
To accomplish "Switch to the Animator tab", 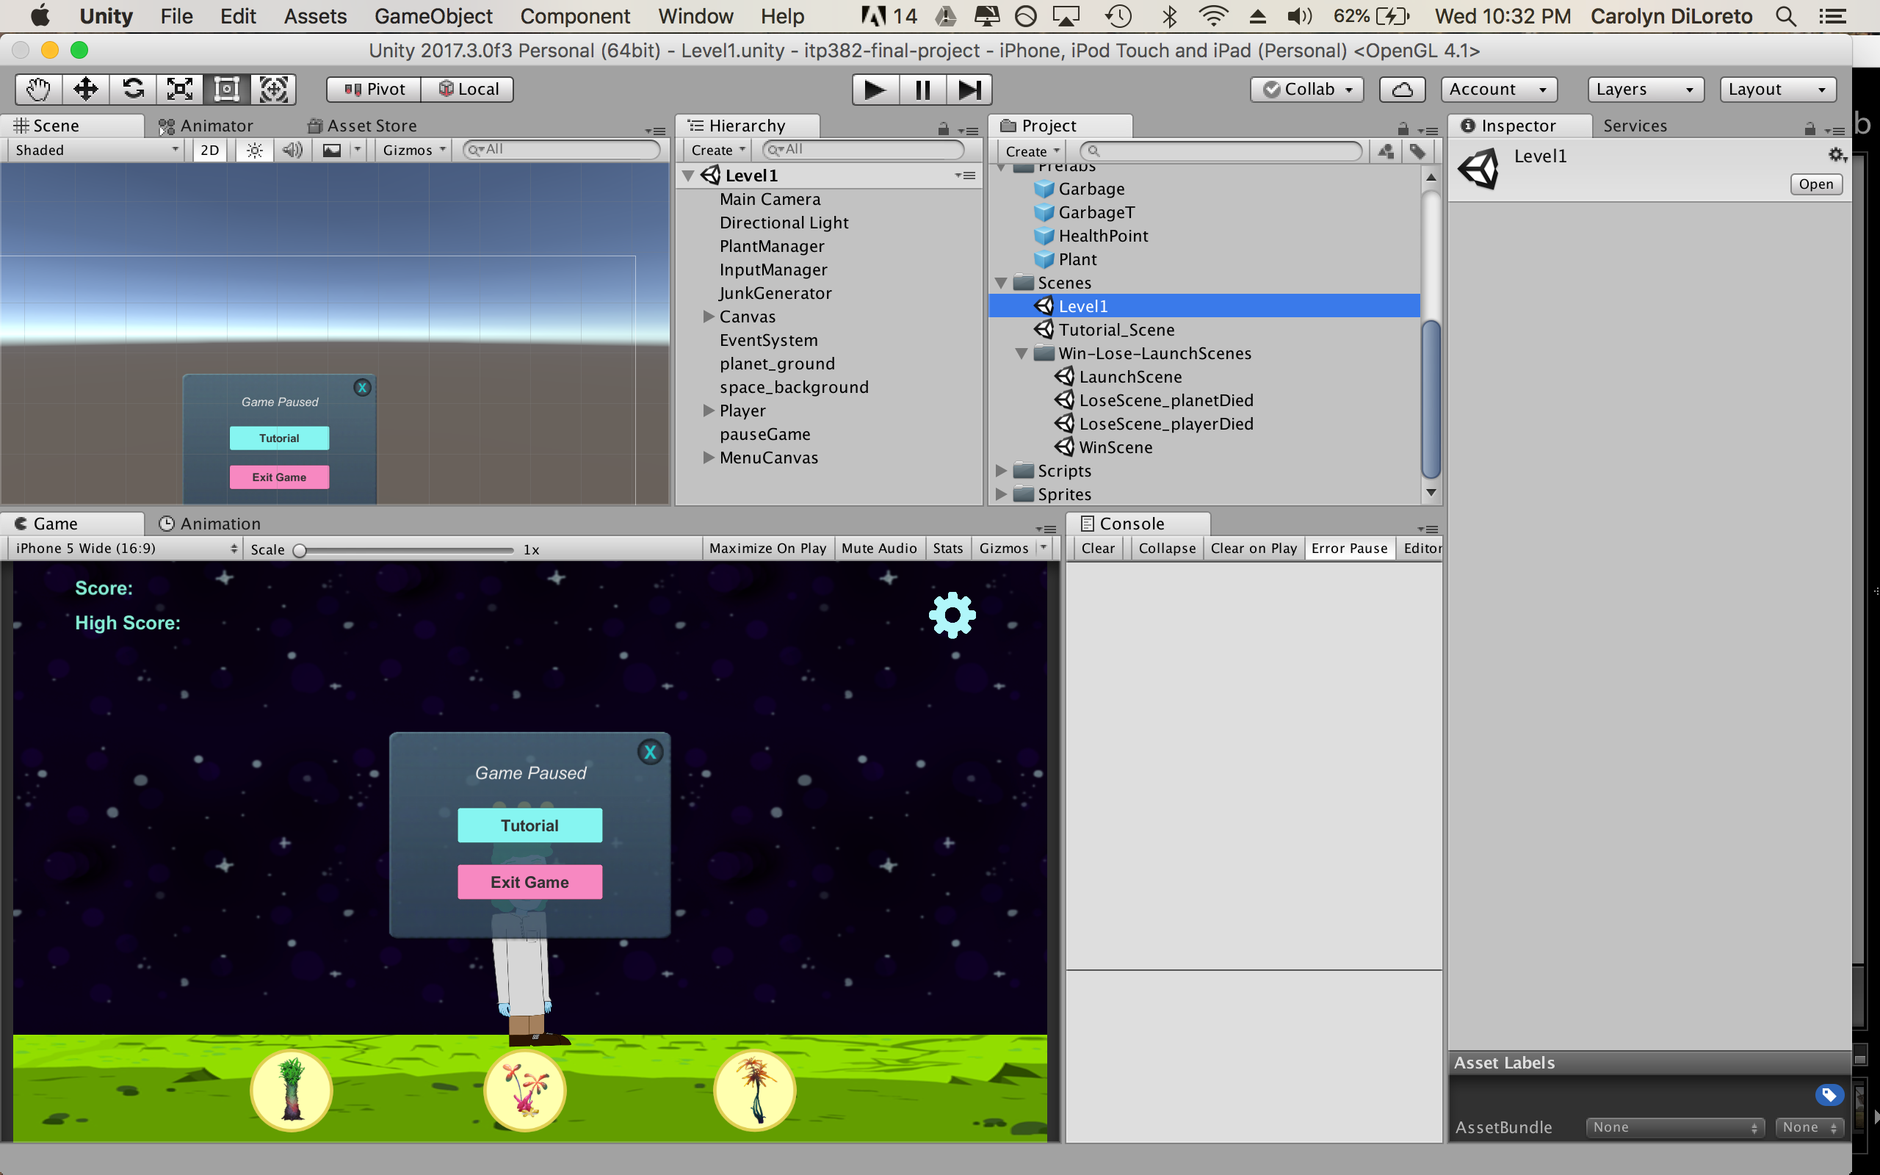I will [206, 126].
